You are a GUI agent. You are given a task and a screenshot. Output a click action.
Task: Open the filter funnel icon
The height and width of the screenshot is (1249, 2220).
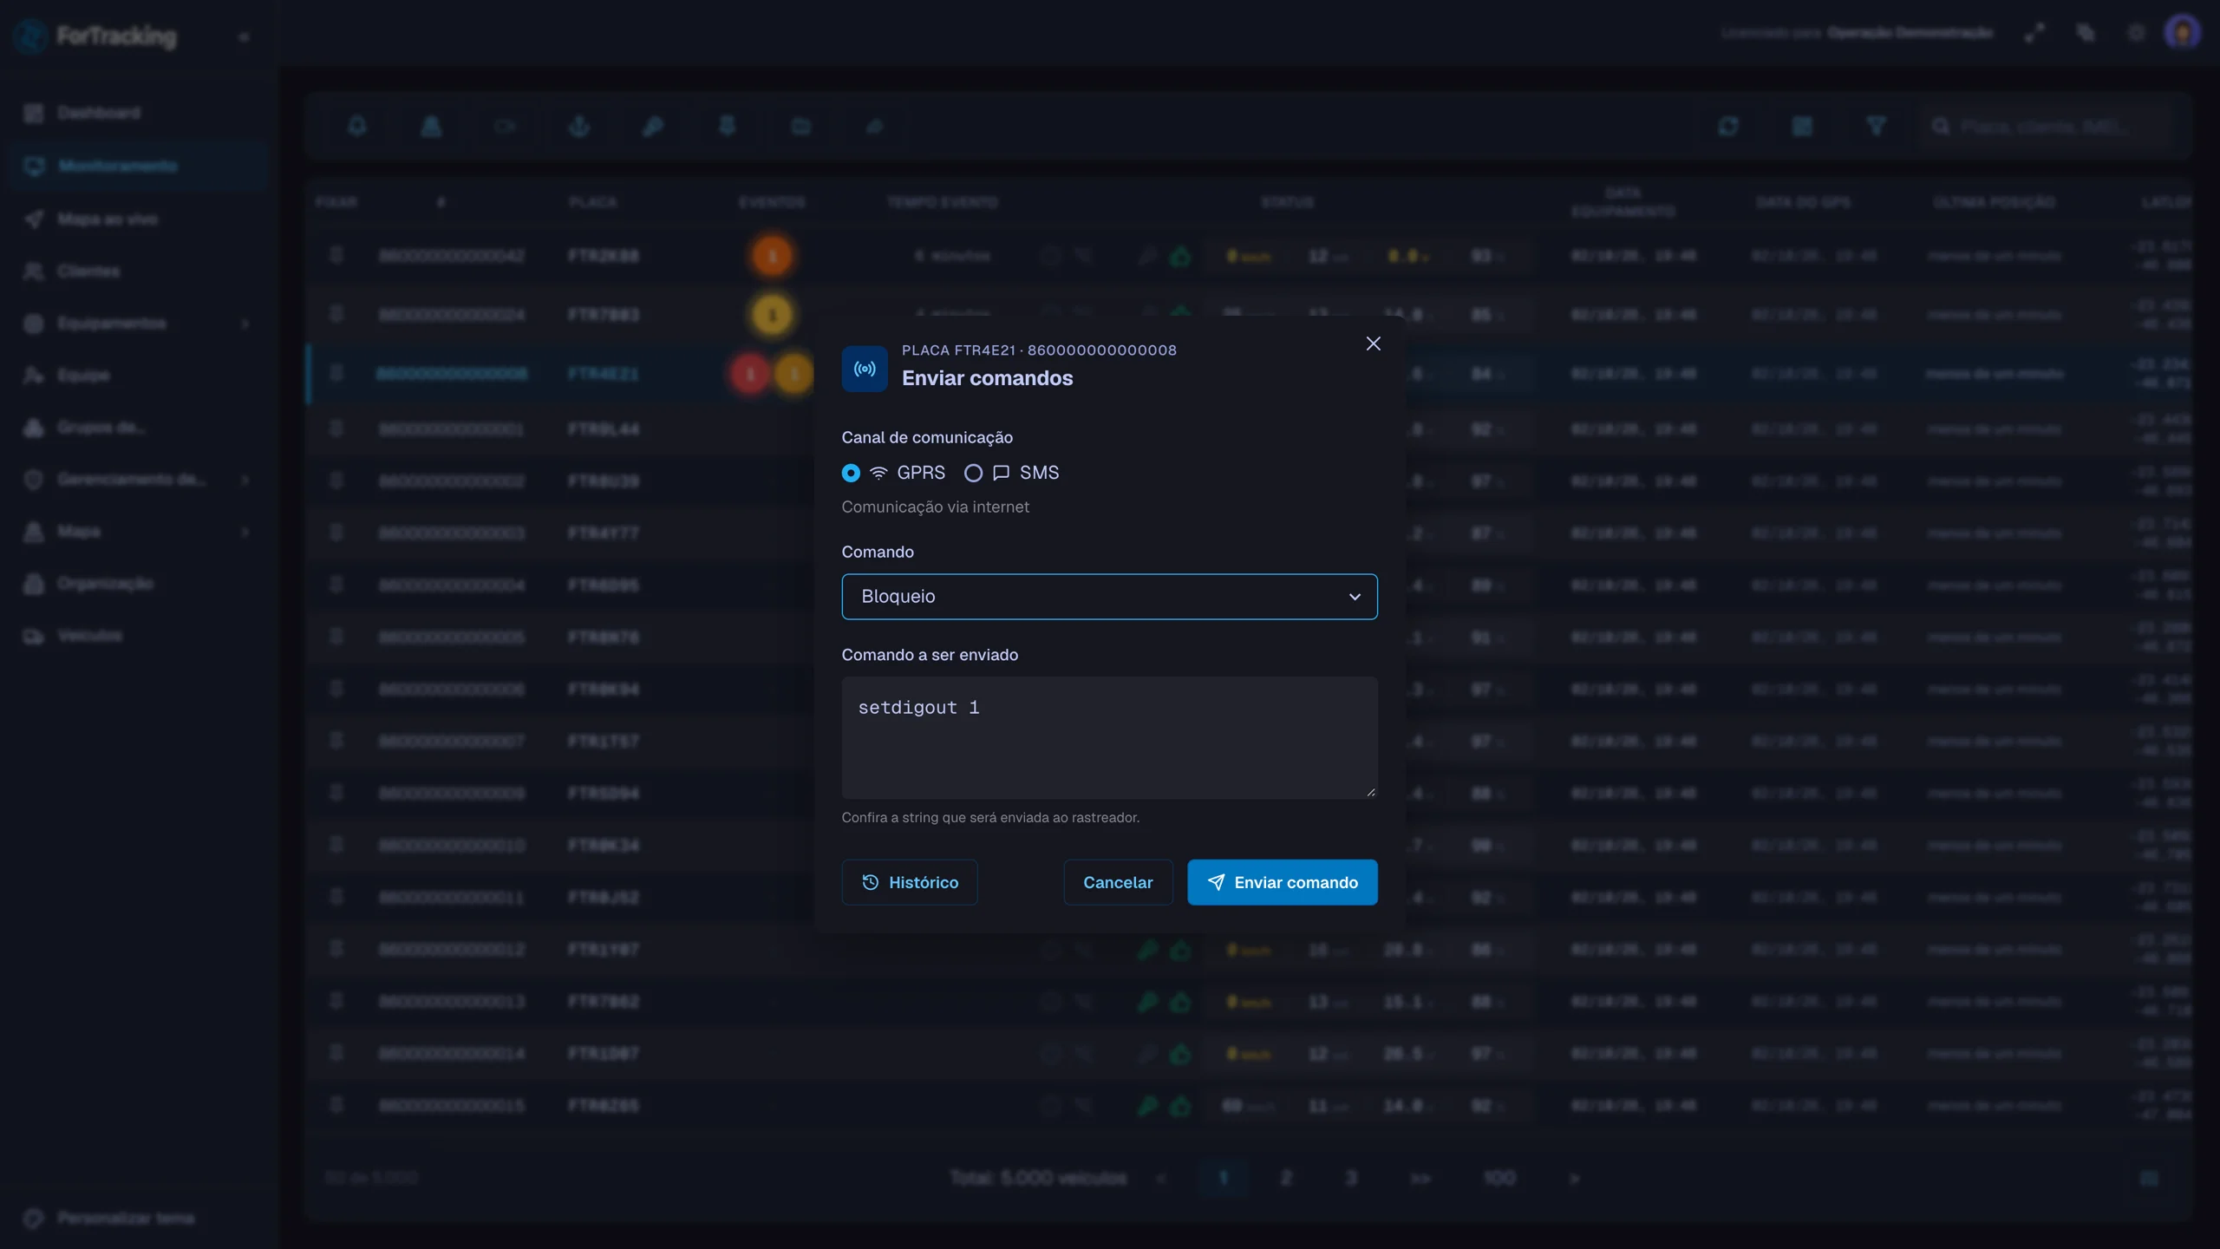(1876, 127)
